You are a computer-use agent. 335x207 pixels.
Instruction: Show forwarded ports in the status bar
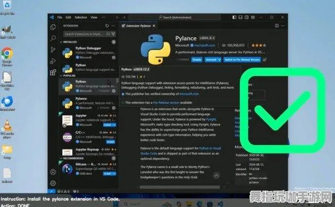(76, 191)
